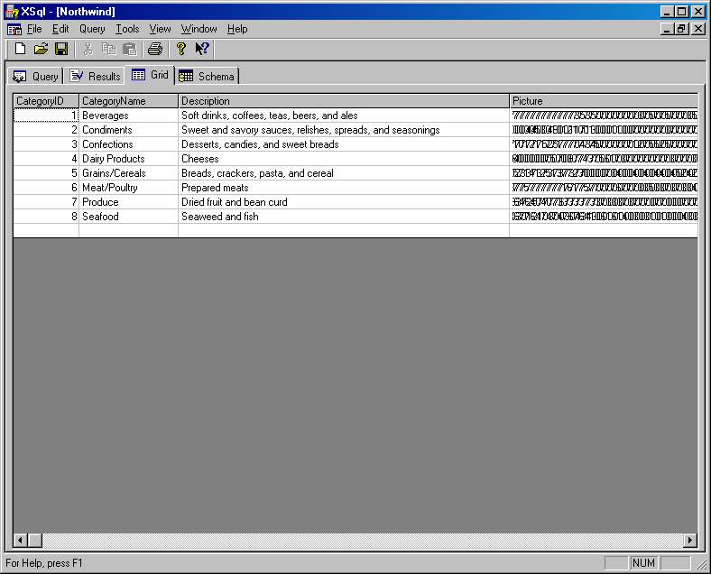Click the Copy toolbar icon

109,49
